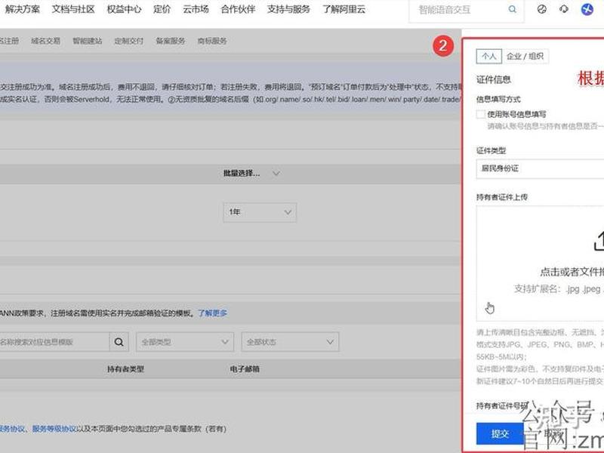
Task: Open 合作伙伴 menu item
Action: [238, 9]
